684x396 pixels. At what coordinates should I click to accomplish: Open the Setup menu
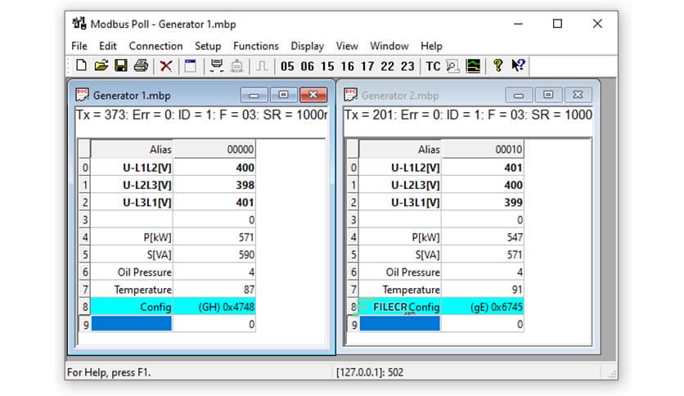click(208, 46)
